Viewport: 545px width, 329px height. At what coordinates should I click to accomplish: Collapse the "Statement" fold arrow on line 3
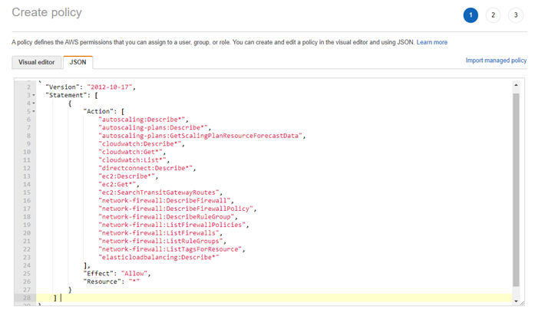pyautogui.click(x=34, y=95)
